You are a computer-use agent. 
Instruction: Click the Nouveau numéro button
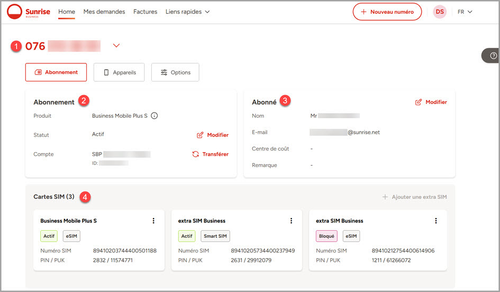(x=387, y=12)
